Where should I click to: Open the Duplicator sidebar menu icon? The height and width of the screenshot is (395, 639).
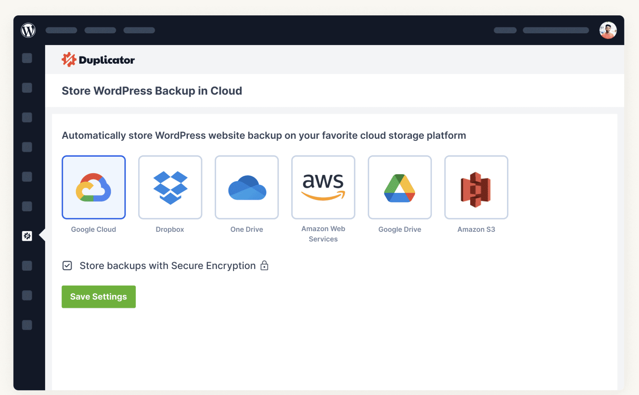[27, 236]
